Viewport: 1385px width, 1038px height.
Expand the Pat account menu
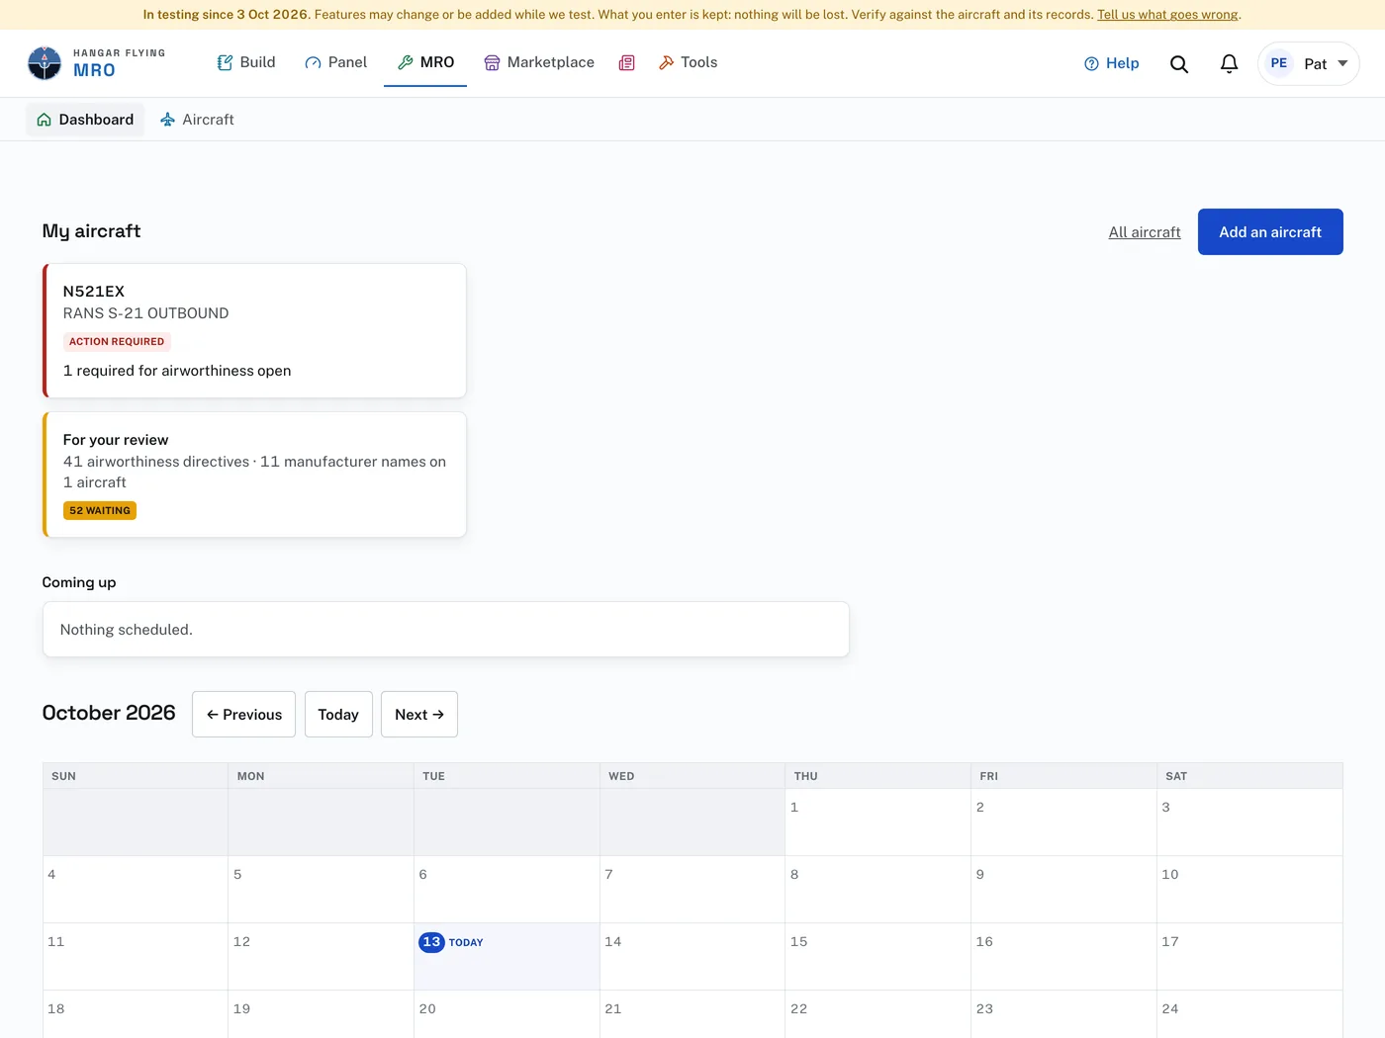(x=1308, y=63)
